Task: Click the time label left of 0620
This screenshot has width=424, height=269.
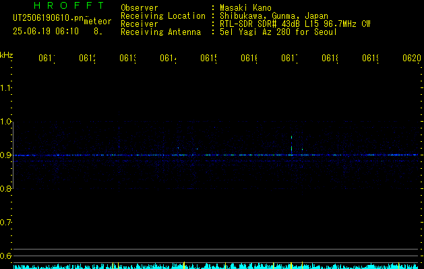Action: pos(371,59)
